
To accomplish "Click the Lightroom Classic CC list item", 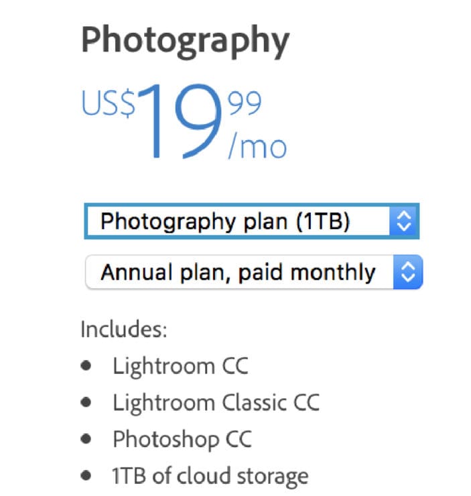I will [216, 403].
